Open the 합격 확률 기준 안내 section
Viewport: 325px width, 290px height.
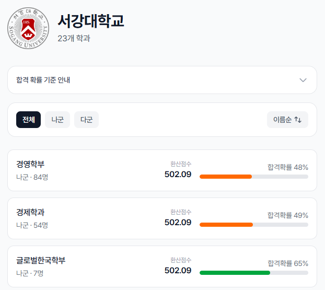click(162, 80)
